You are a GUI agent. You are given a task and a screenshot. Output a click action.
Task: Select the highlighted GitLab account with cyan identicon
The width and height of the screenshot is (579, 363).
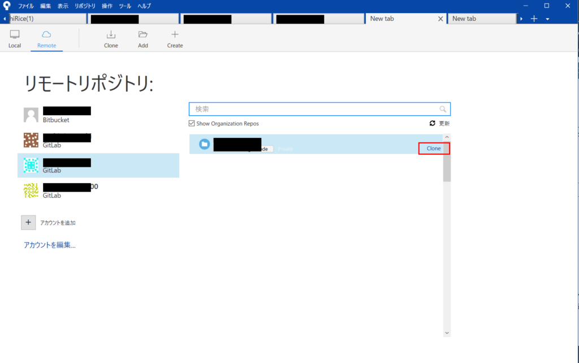click(x=98, y=166)
